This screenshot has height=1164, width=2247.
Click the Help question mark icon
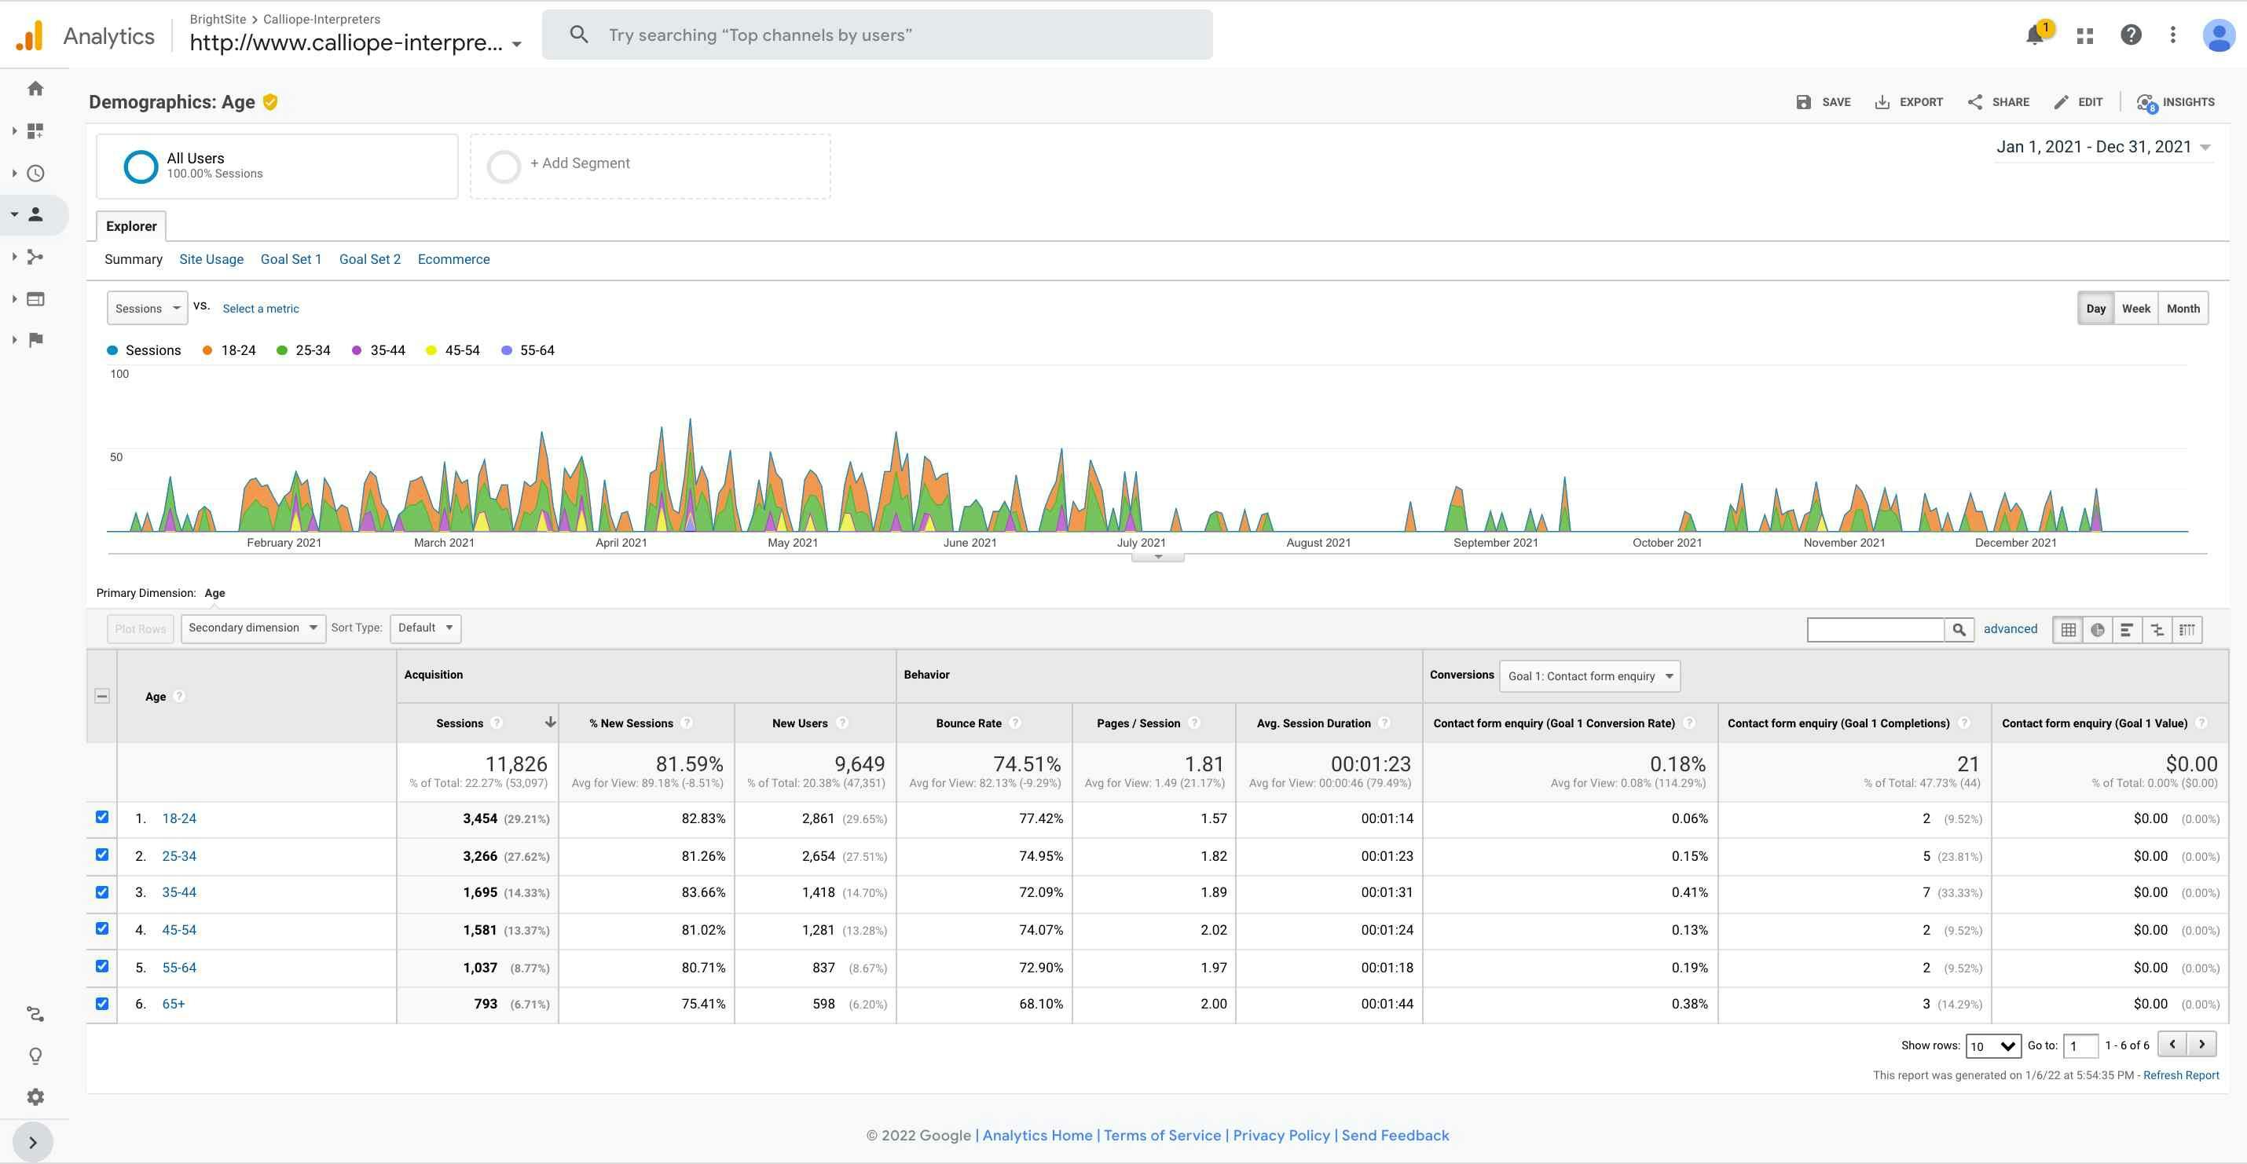click(2130, 35)
